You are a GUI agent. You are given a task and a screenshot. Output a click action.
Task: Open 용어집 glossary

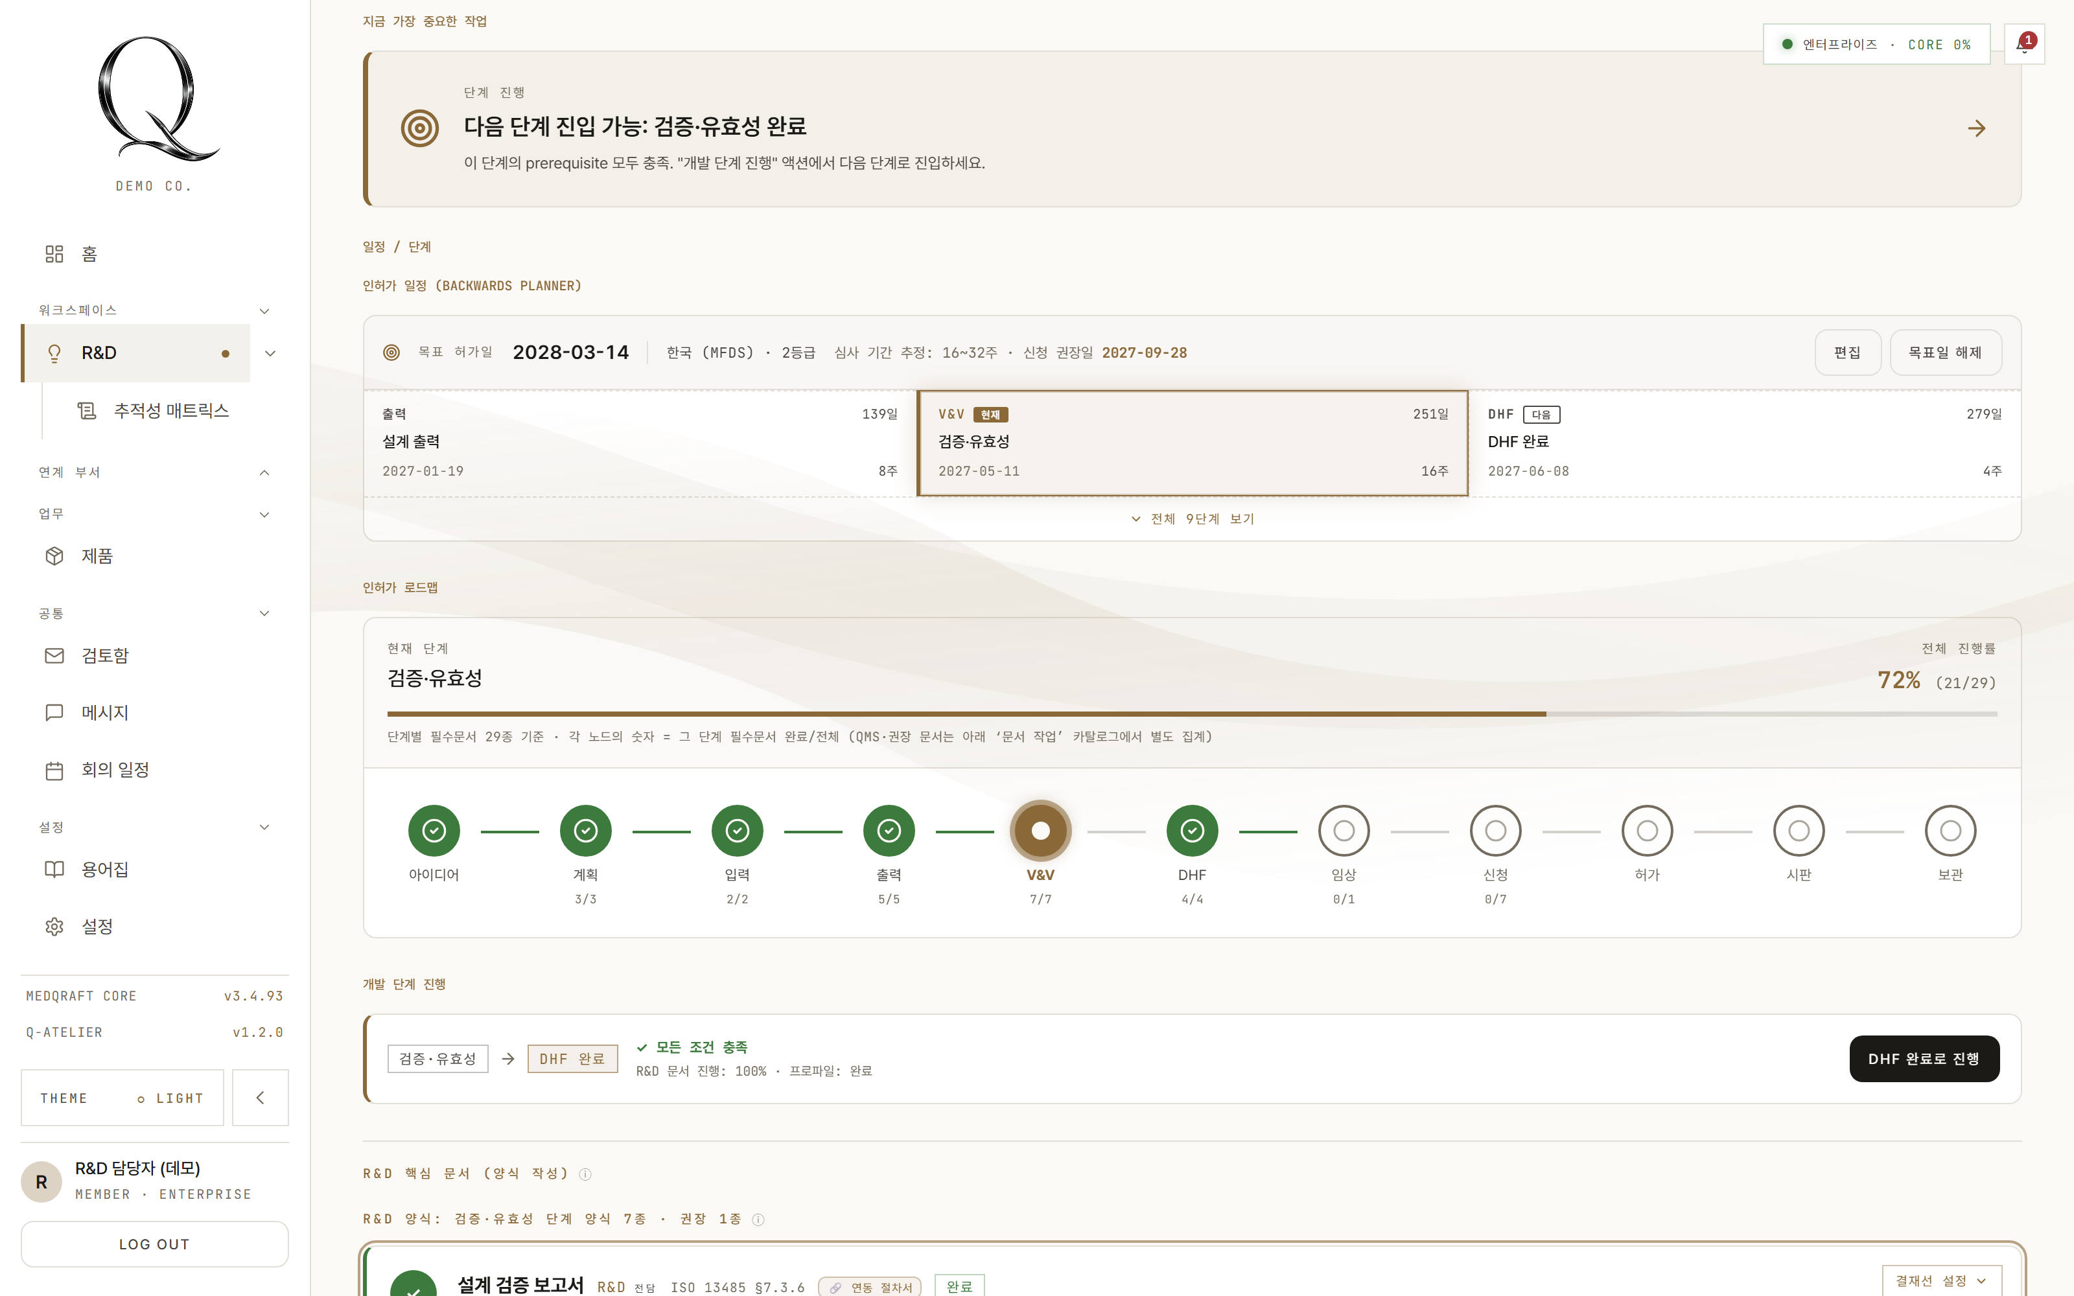click(x=154, y=869)
